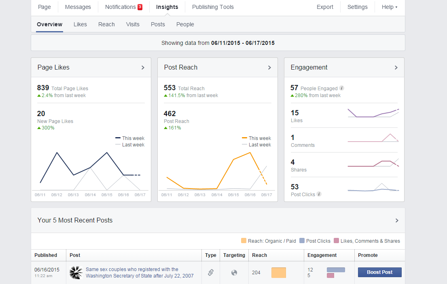Open the Publishing Tools tab
The width and height of the screenshot is (447, 284).
(213, 7)
